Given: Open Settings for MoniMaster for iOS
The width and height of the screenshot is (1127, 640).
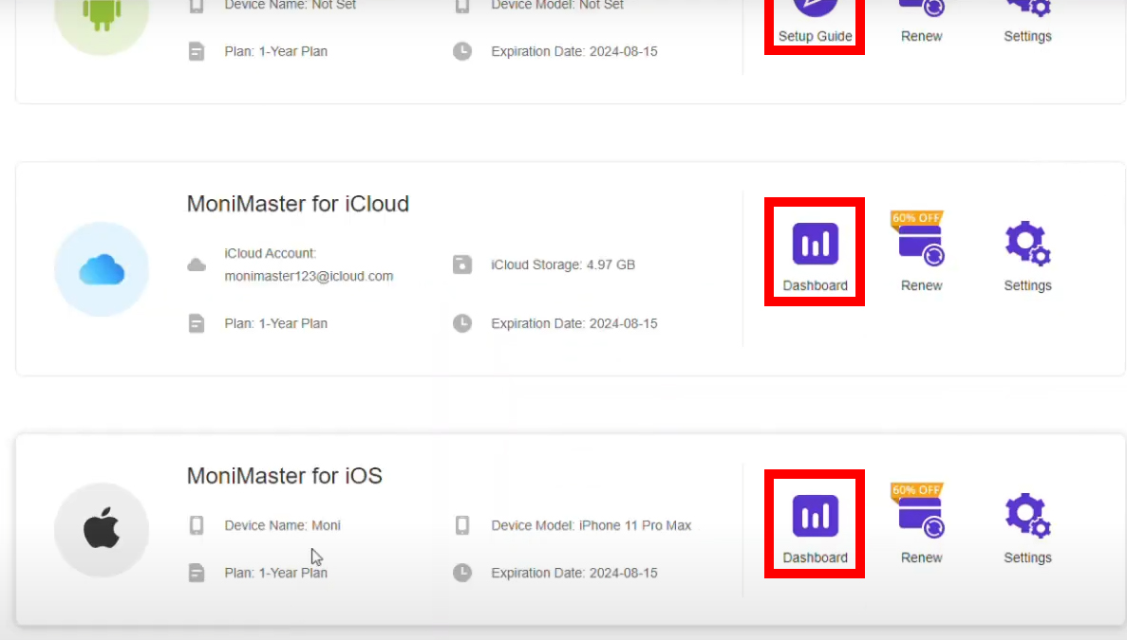Looking at the screenshot, I should click(1028, 528).
